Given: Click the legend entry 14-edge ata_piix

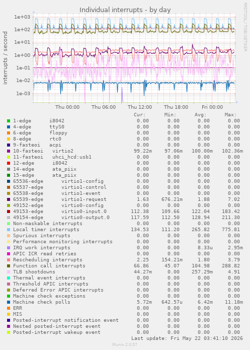Looking at the screenshot, I should tap(45, 169).
